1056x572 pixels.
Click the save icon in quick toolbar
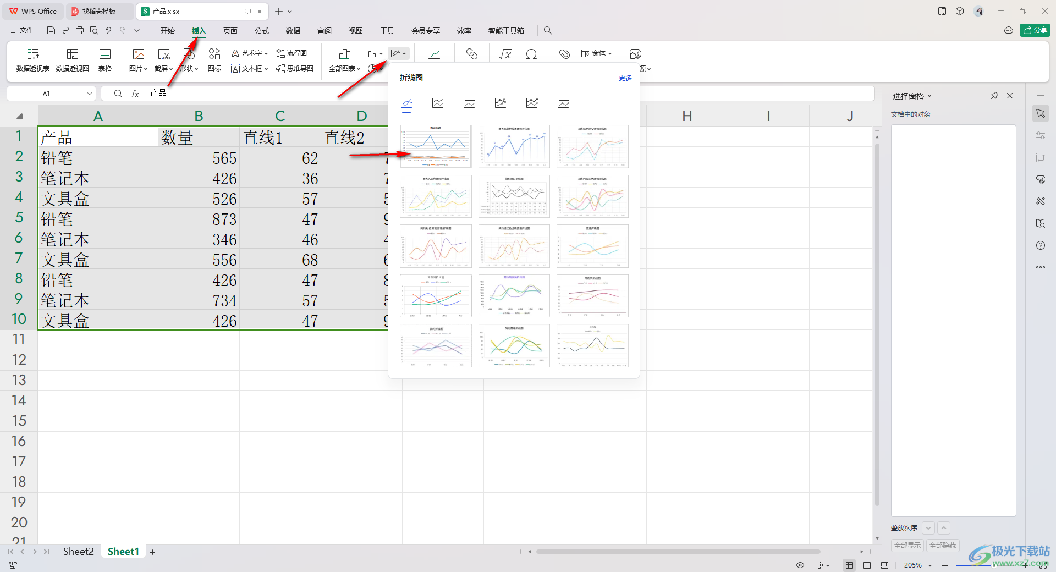(x=51, y=30)
